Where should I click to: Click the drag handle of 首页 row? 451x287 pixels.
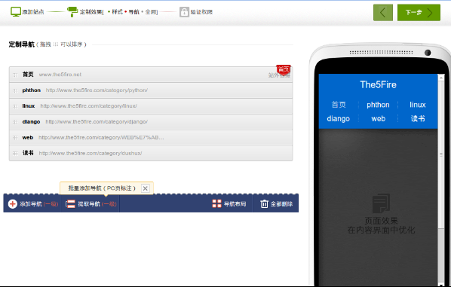tap(15, 75)
